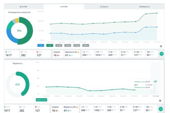The height and width of the screenshot is (113, 170).
Task: Click the dark green segment of the 70% donut
Action: [x=29, y=31]
